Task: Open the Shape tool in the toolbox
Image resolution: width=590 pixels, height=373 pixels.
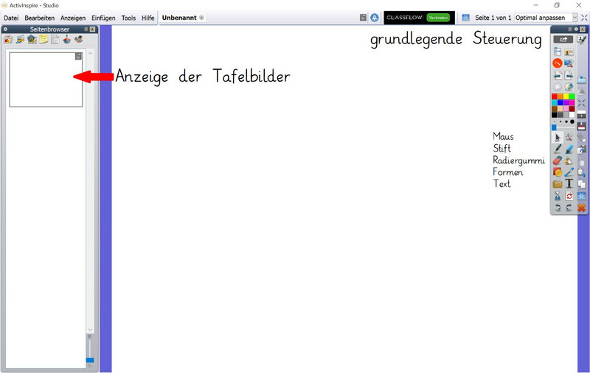Action: click(558, 172)
